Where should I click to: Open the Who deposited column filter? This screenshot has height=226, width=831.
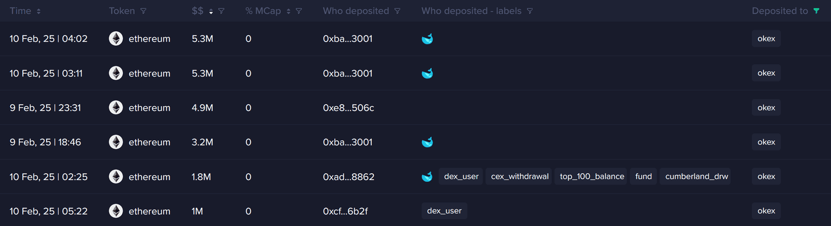[398, 11]
